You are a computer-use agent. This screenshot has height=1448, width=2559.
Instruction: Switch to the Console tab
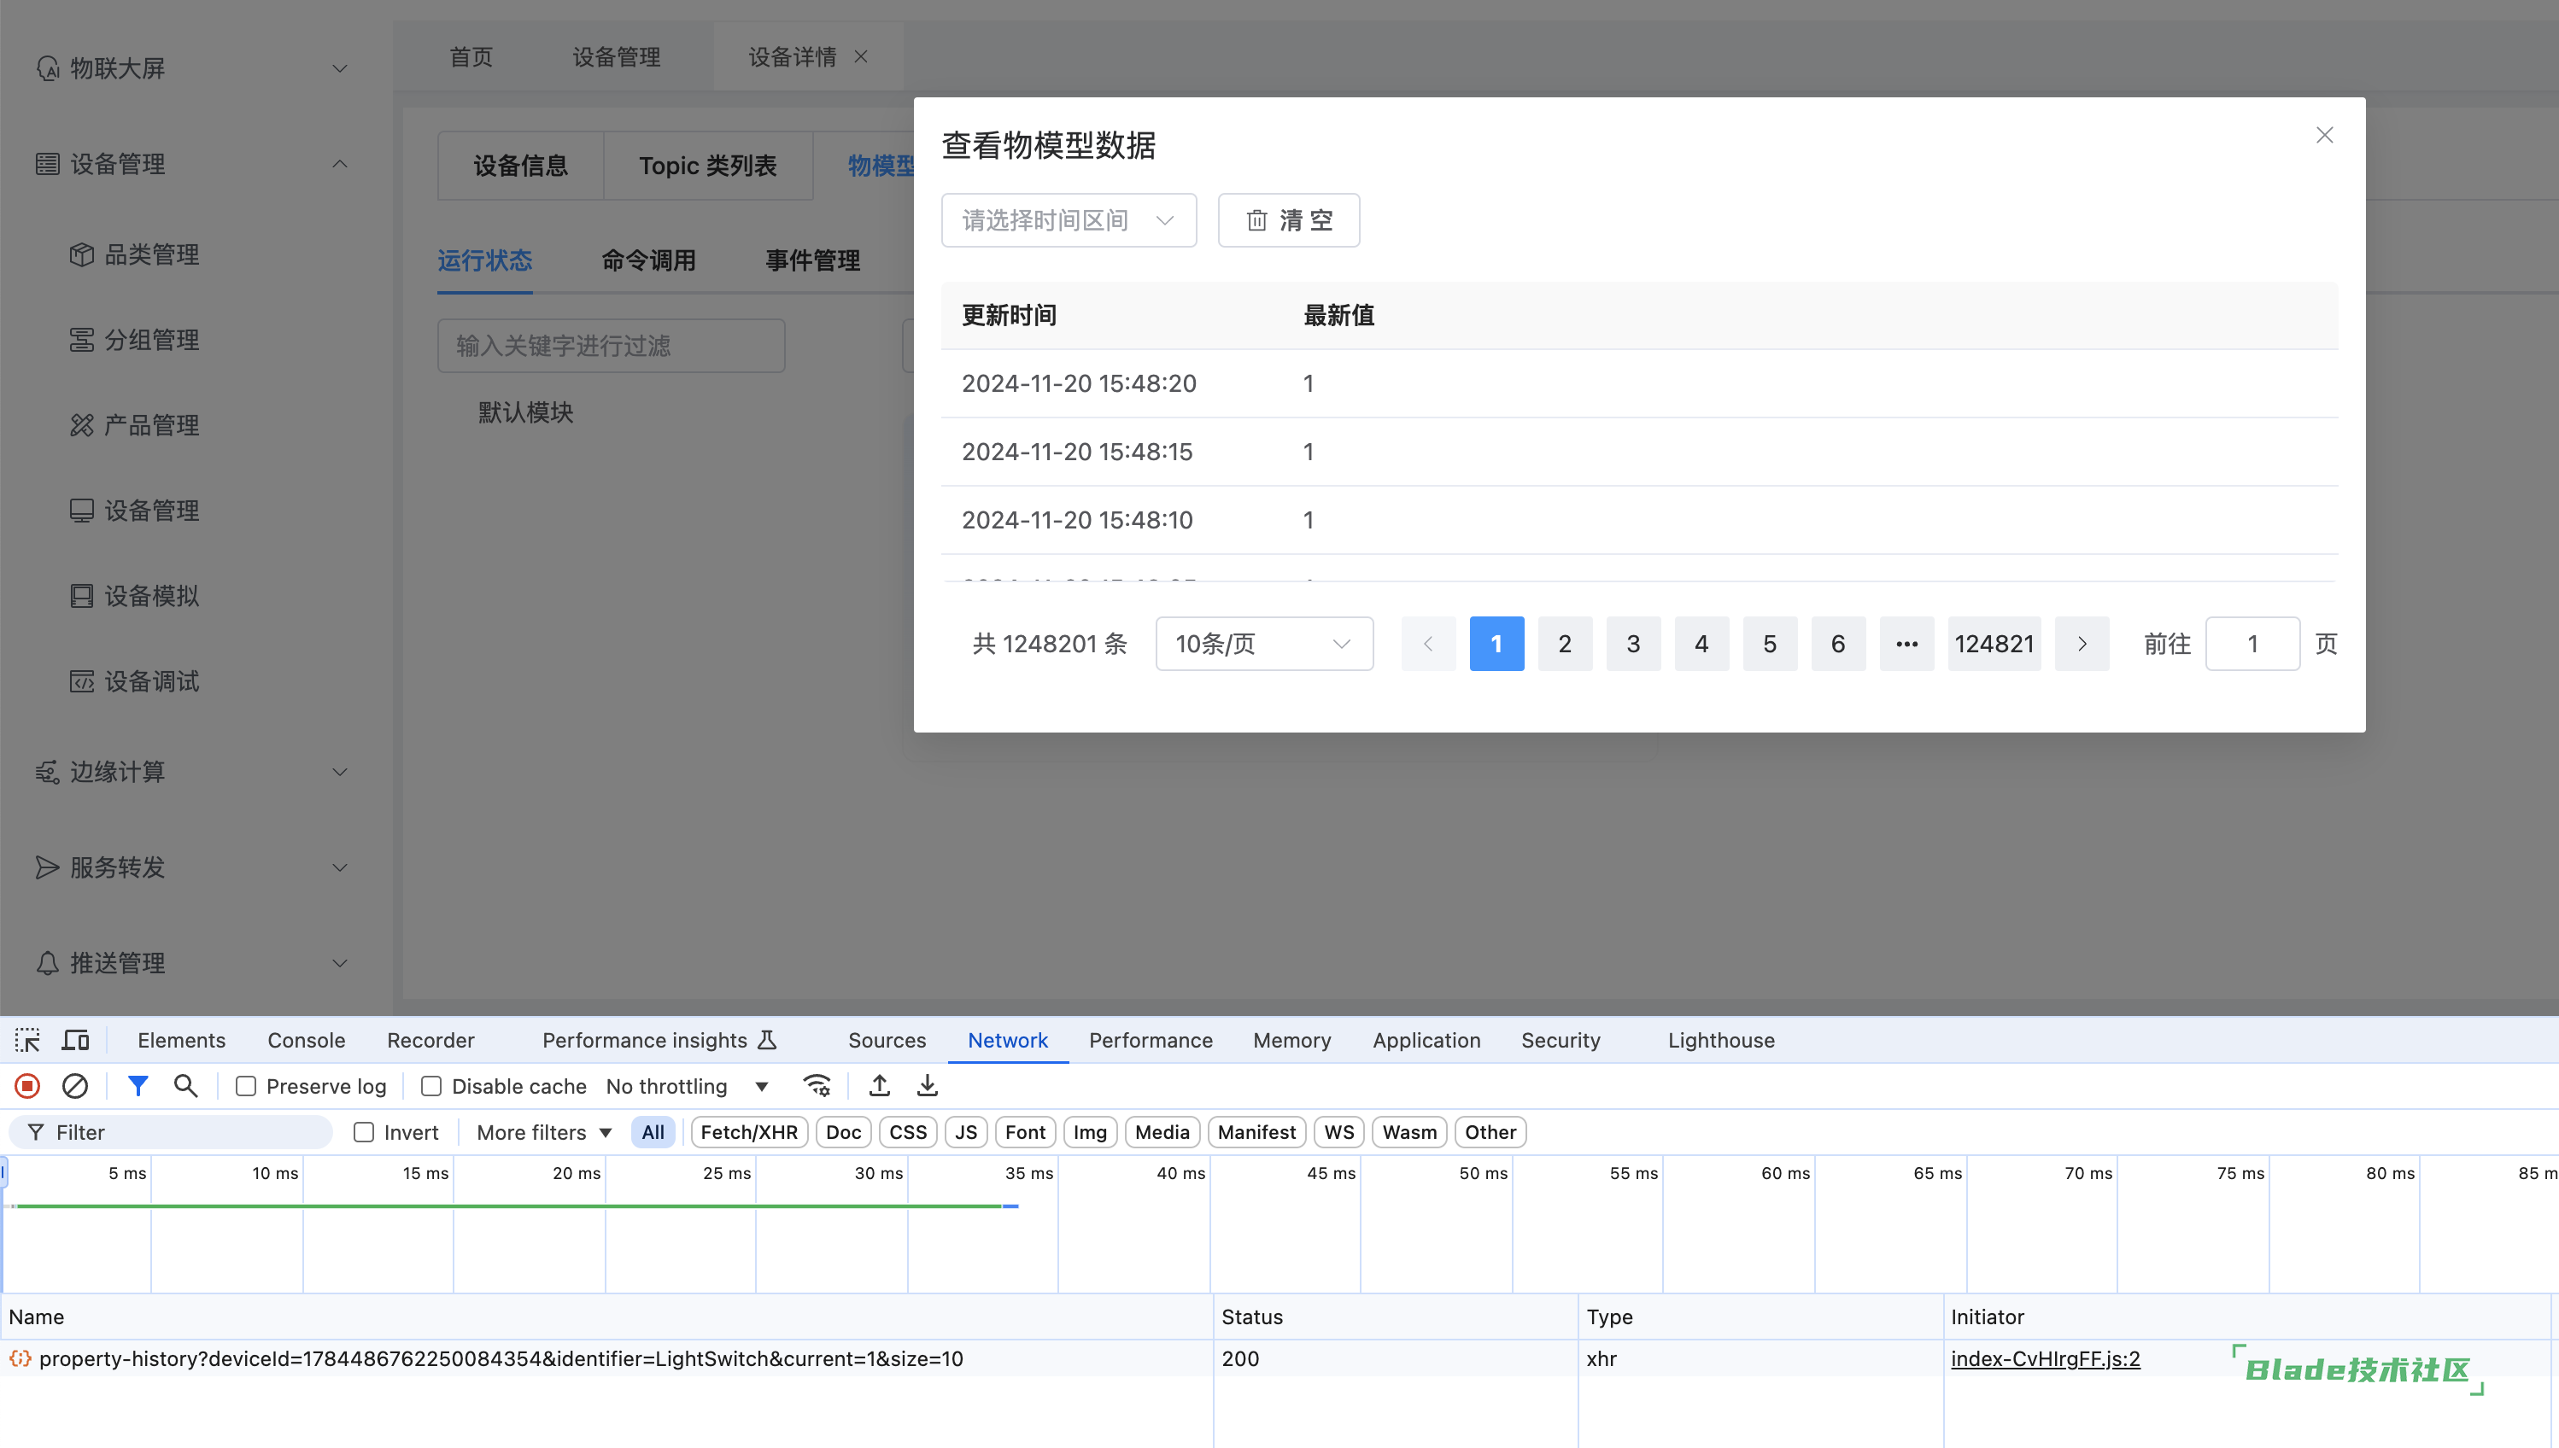point(306,1040)
